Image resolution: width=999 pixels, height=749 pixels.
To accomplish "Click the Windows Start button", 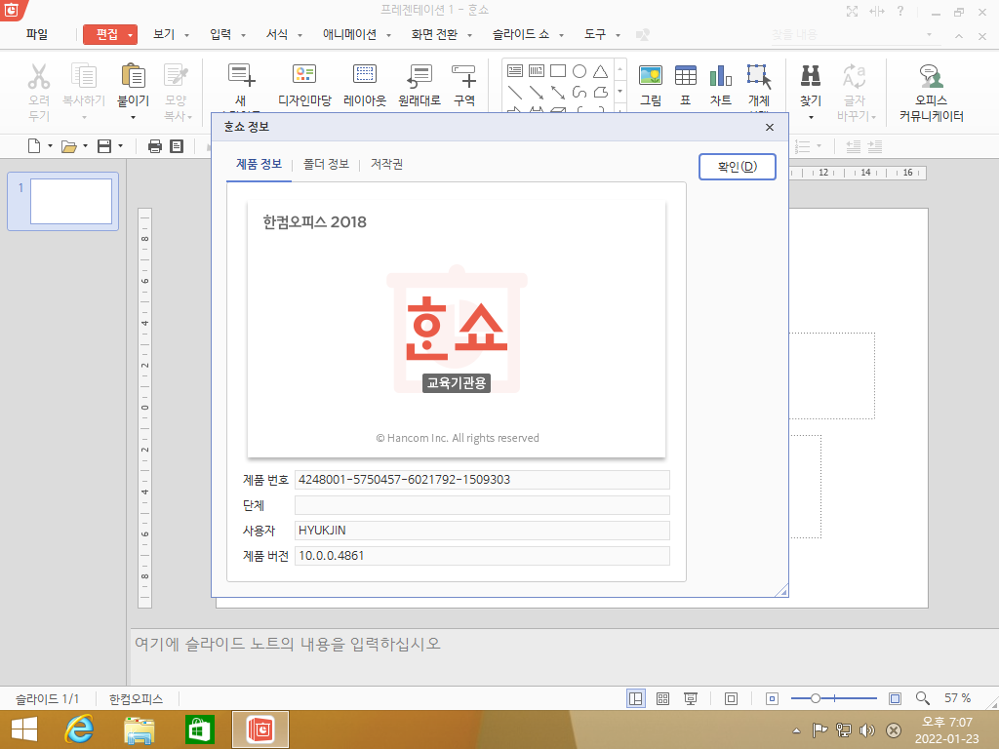I will tap(24, 729).
